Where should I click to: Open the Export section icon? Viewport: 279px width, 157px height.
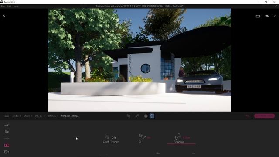pyautogui.click(x=7, y=152)
